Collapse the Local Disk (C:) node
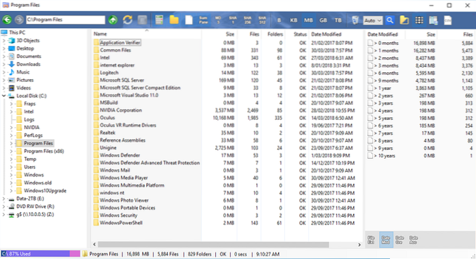The image size is (476, 259). pyautogui.click(x=4, y=95)
